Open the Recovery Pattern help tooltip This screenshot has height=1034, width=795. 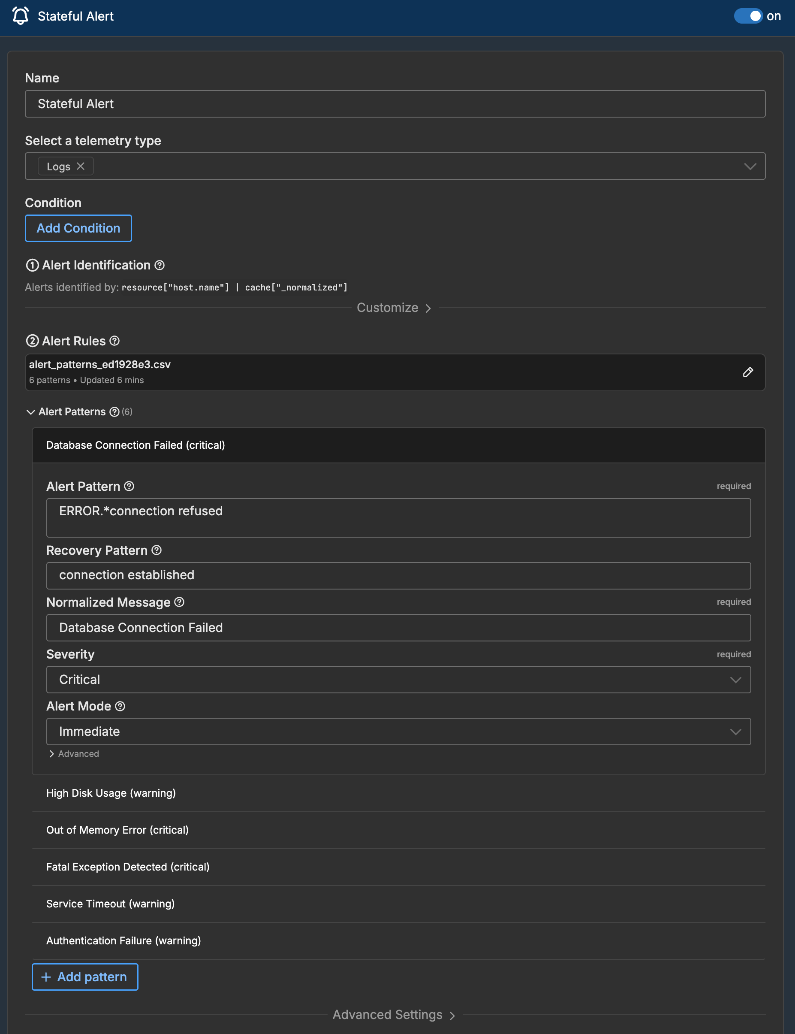pos(157,550)
